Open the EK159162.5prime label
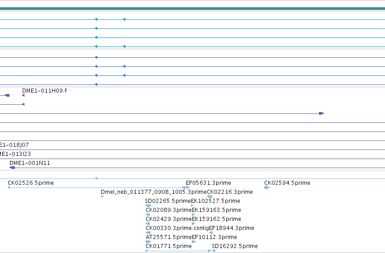 [x=216, y=219]
